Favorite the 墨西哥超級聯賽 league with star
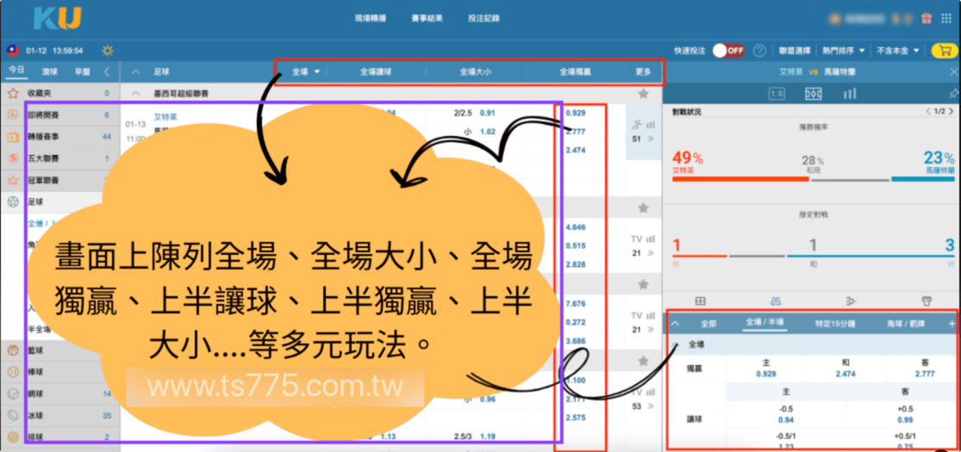 coord(643,93)
